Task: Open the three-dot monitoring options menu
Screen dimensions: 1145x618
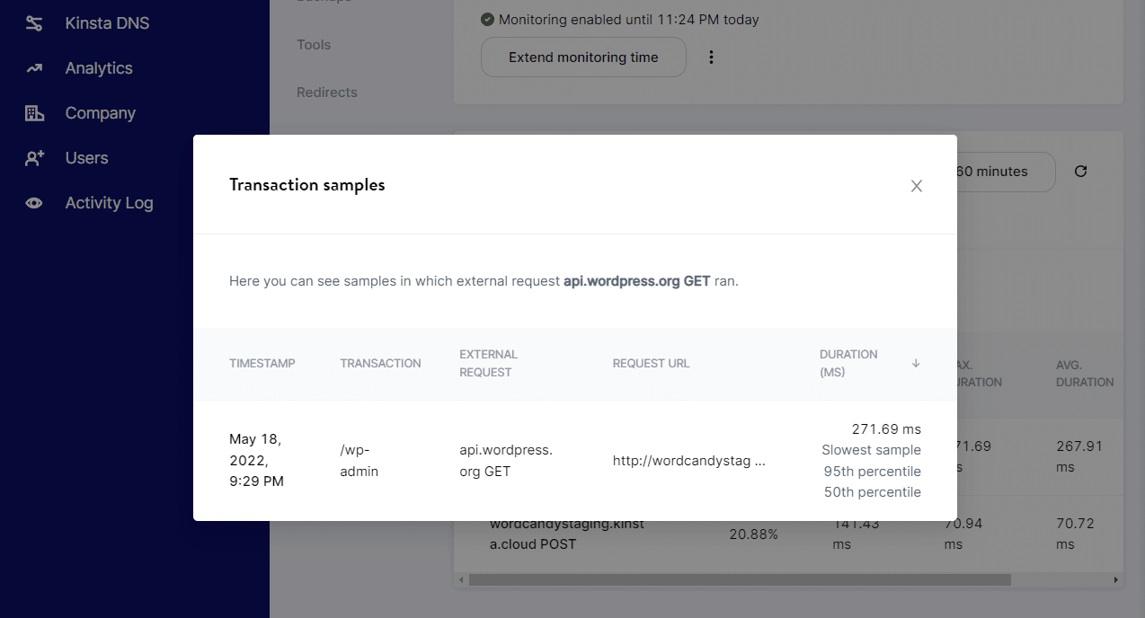Action: [x=711, y=57]
